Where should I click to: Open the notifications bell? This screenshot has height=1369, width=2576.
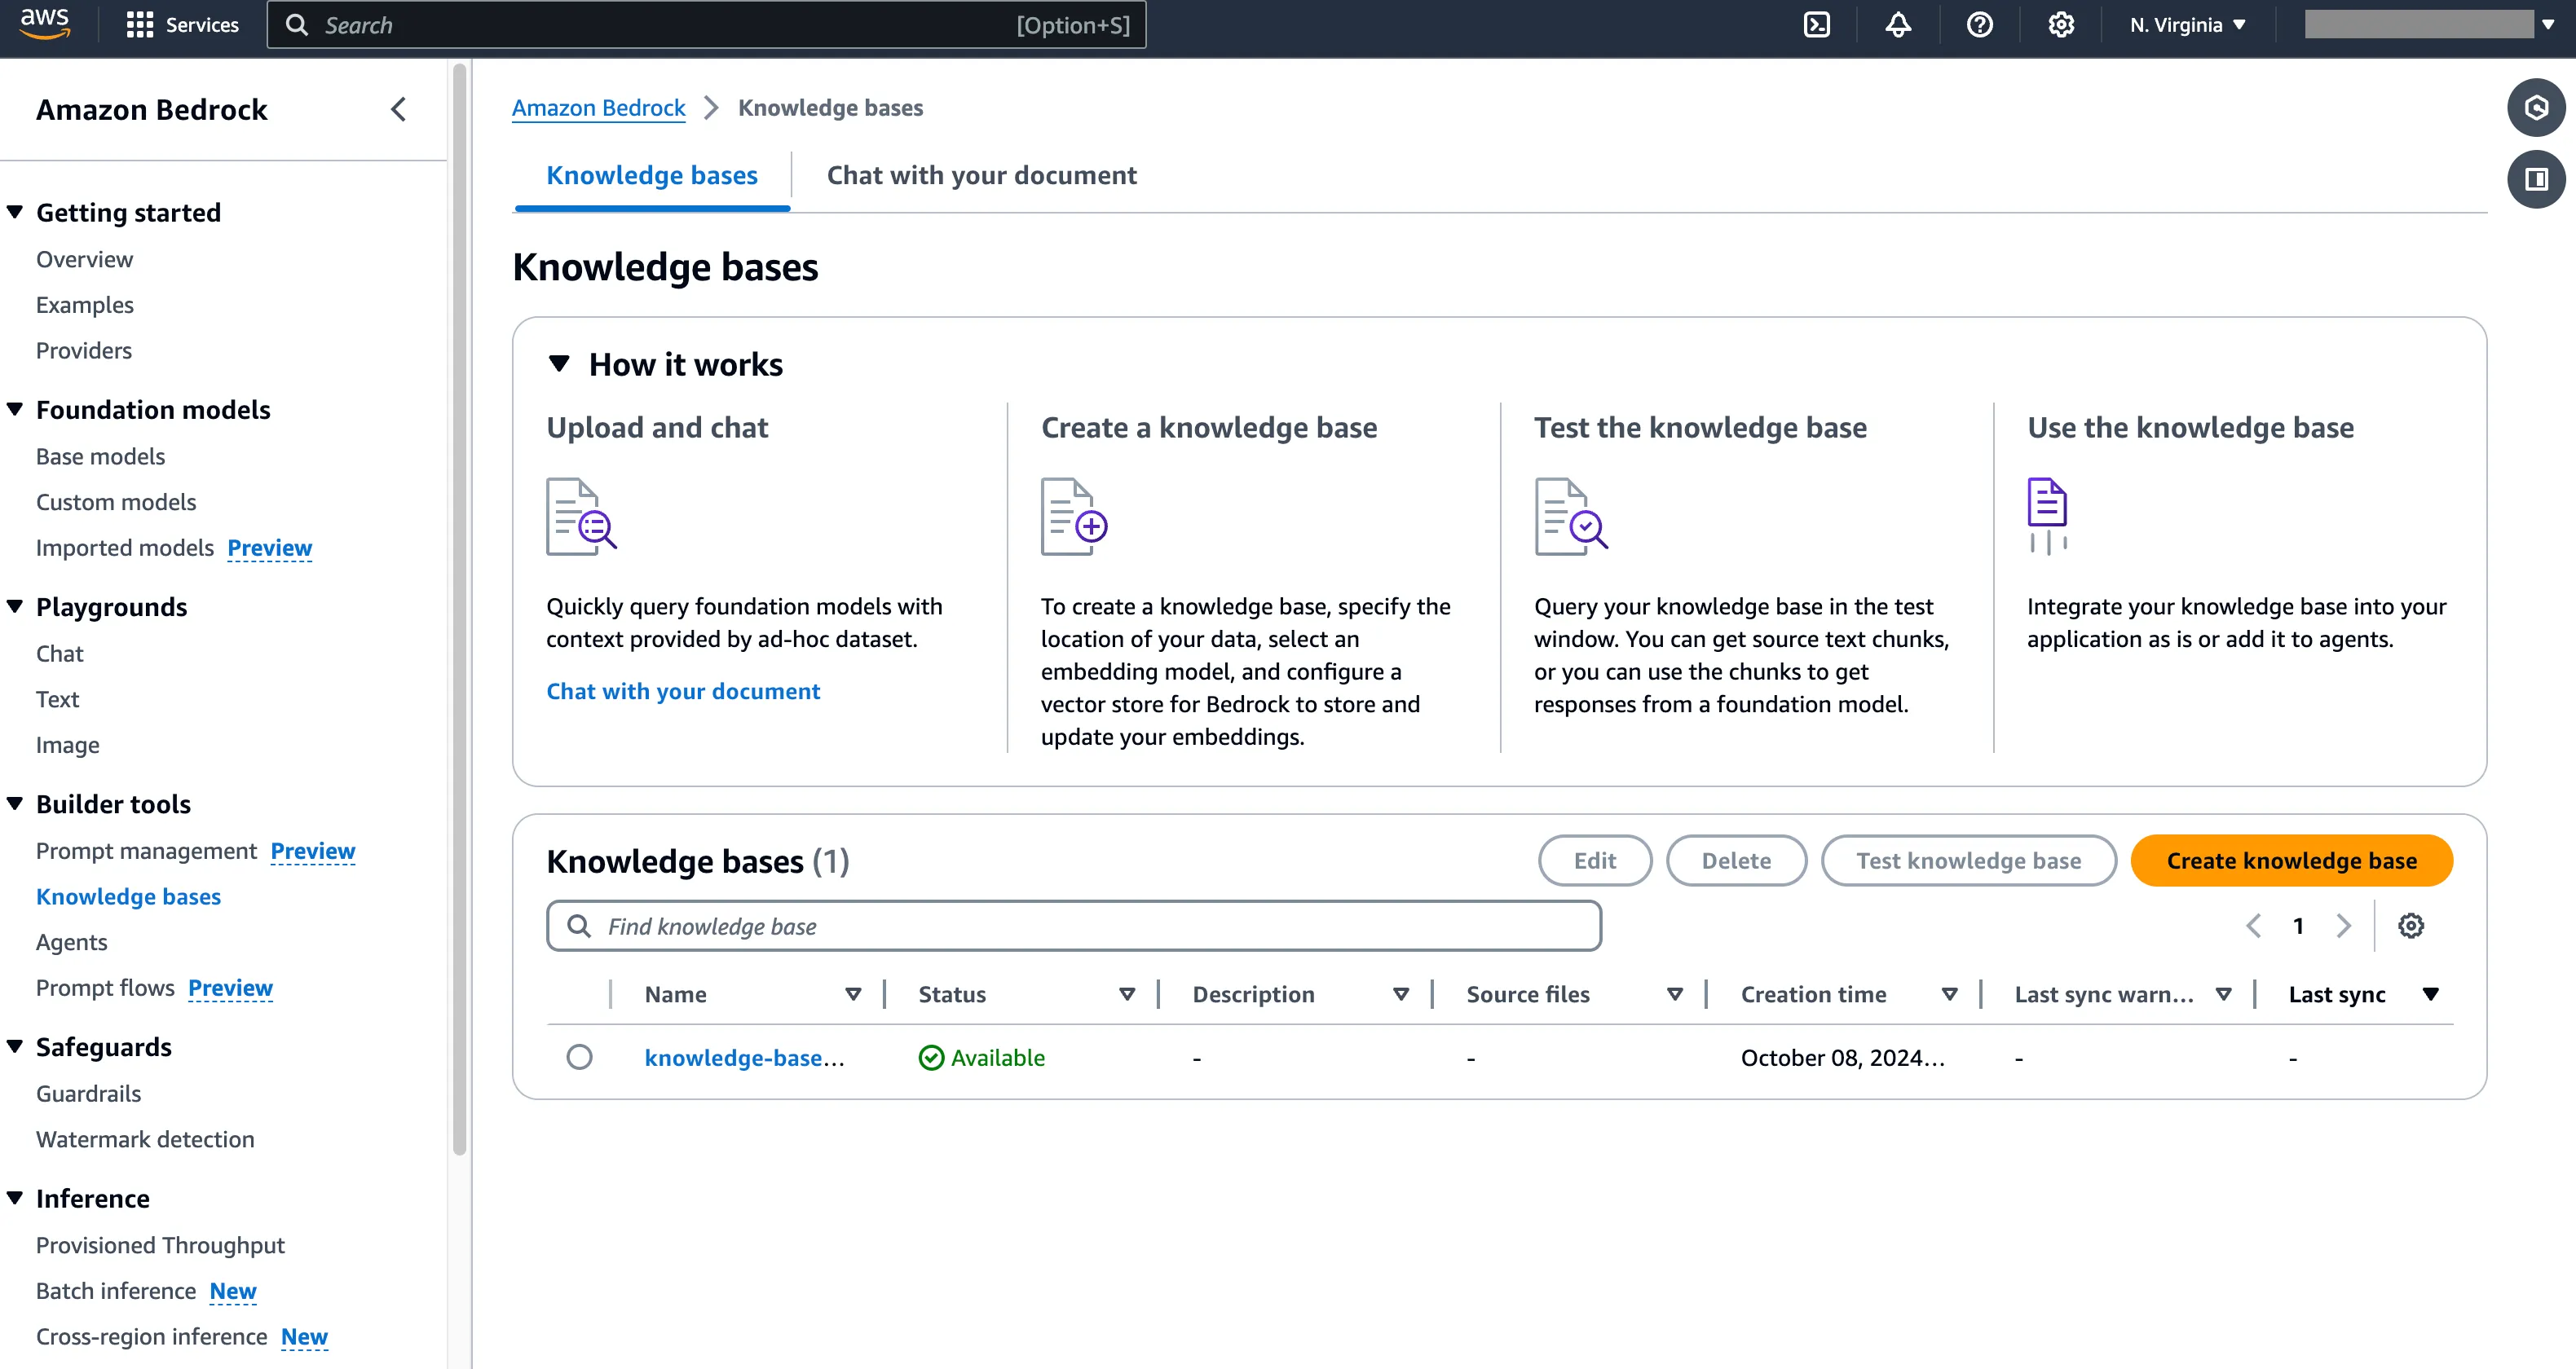pyautogui.click(x=1898, y=25)
